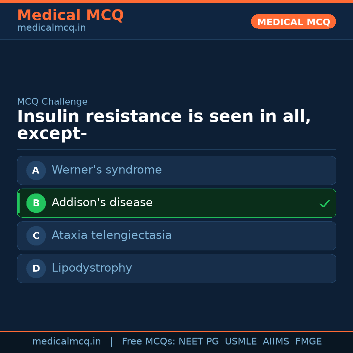Select USMLE in the footer
Screen dimensions: 353x353
point(241,342)
